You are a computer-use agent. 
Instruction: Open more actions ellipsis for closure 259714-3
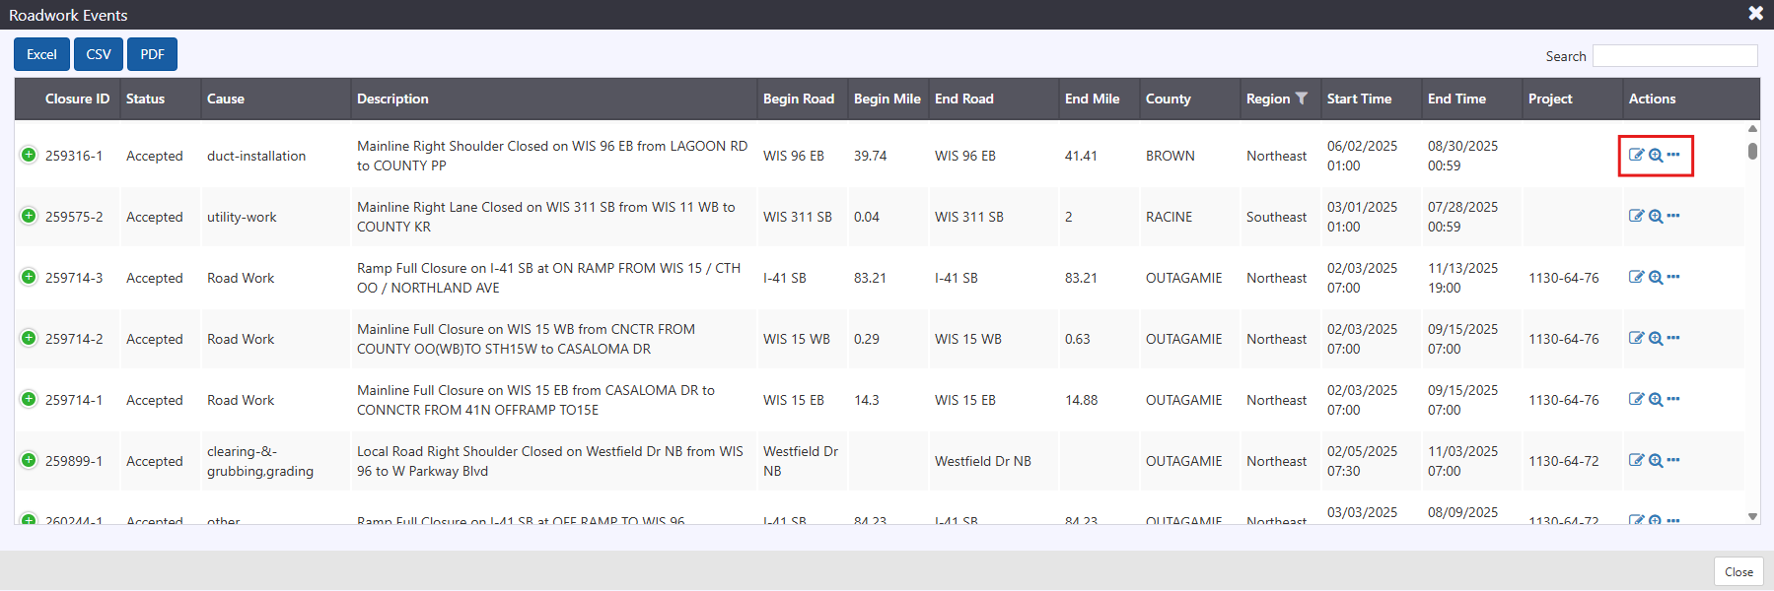(1673, 277)
